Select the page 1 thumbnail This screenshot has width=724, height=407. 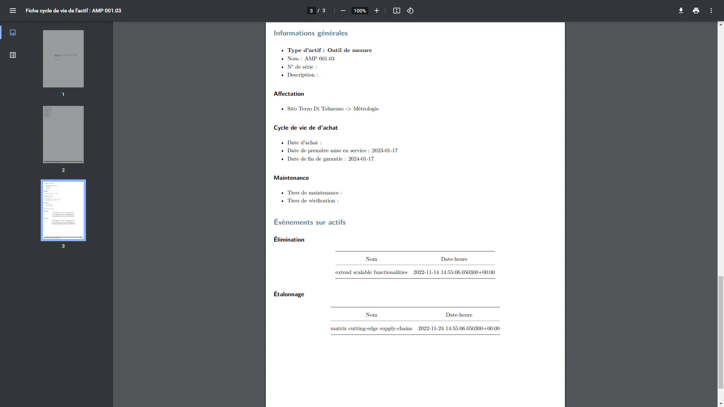63,59
